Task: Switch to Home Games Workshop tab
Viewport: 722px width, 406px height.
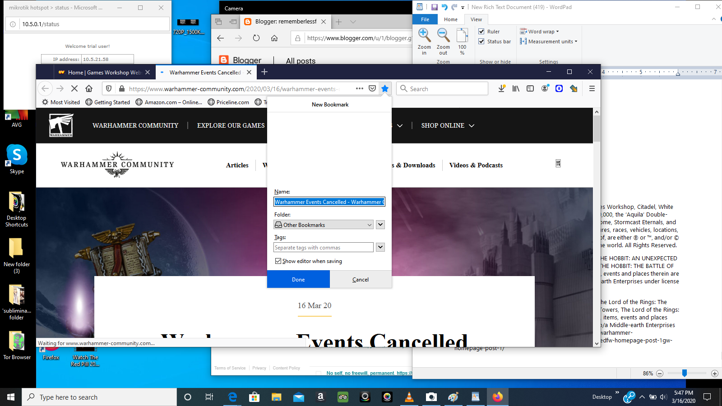Action: pyautogui.click(x=105, y=72)
